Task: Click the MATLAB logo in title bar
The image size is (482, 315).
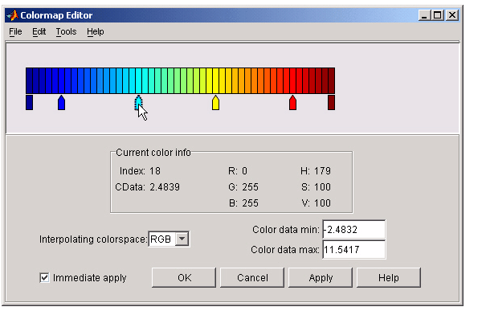Action: [x=12, y=15]
